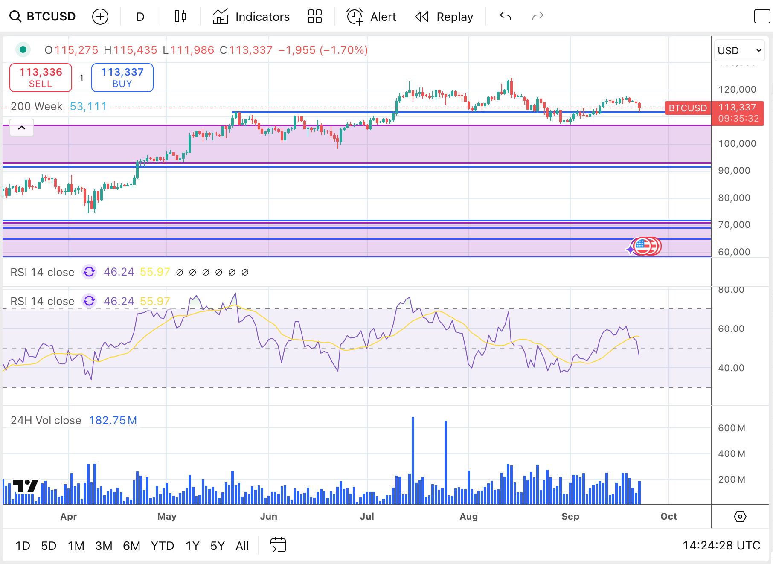Image resolution: width=773 pixels, height=564 pixels.
Task: Click the open price O115,275
Action: (x=71, y=50)
